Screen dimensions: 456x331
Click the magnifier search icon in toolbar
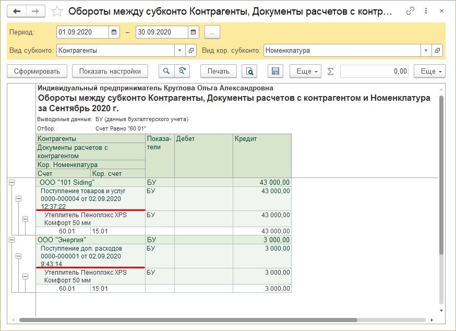166,71
